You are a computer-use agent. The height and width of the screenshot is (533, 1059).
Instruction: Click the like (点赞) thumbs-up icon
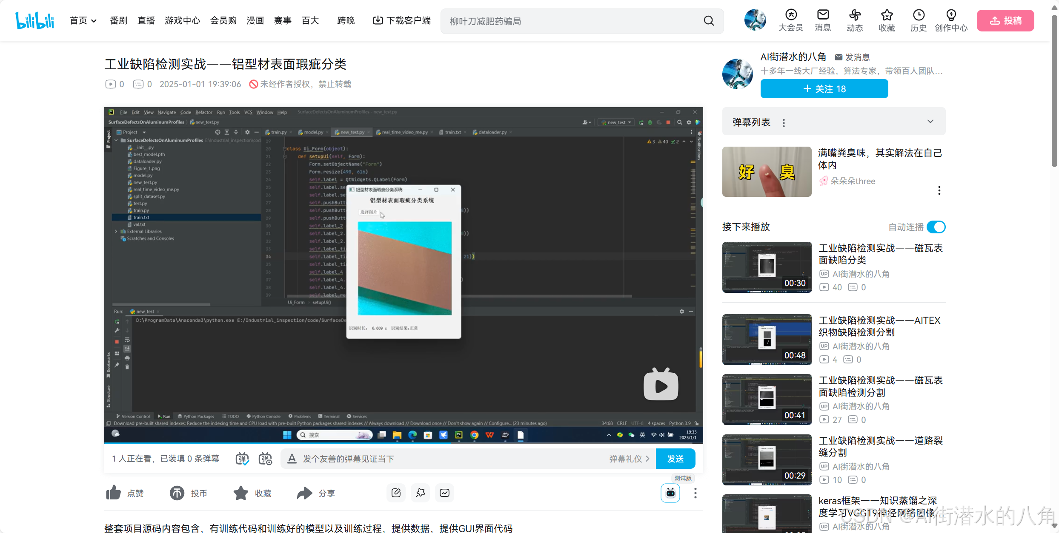click(x=114, y=493)
